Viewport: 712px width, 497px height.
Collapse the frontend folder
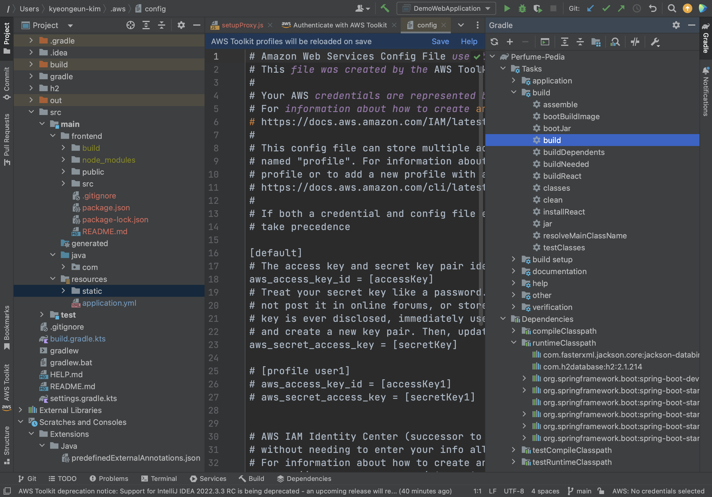point(53,136)
